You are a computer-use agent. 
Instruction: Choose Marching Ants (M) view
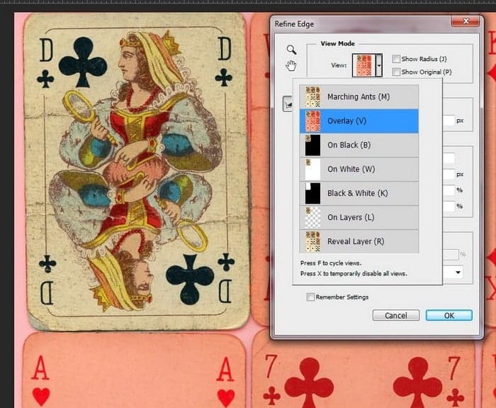point(359,97)
